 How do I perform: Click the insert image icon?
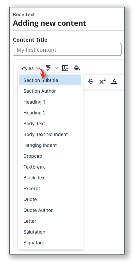(65, 68)
